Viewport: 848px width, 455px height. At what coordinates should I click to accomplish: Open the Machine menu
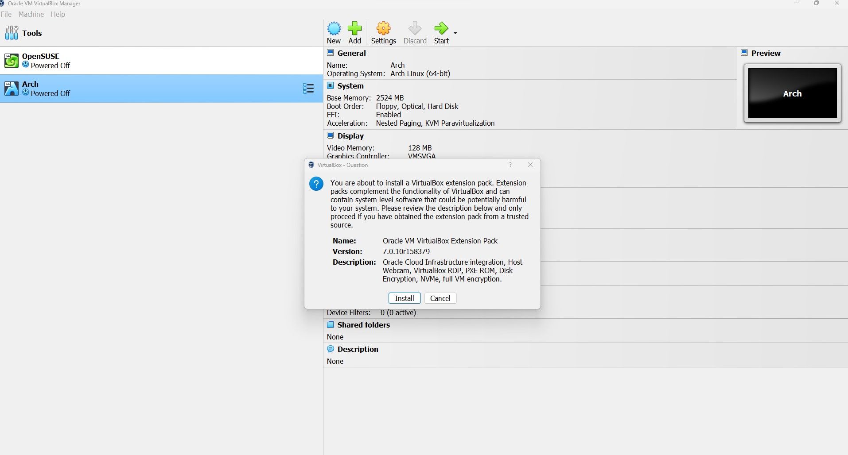pos(31,14)
